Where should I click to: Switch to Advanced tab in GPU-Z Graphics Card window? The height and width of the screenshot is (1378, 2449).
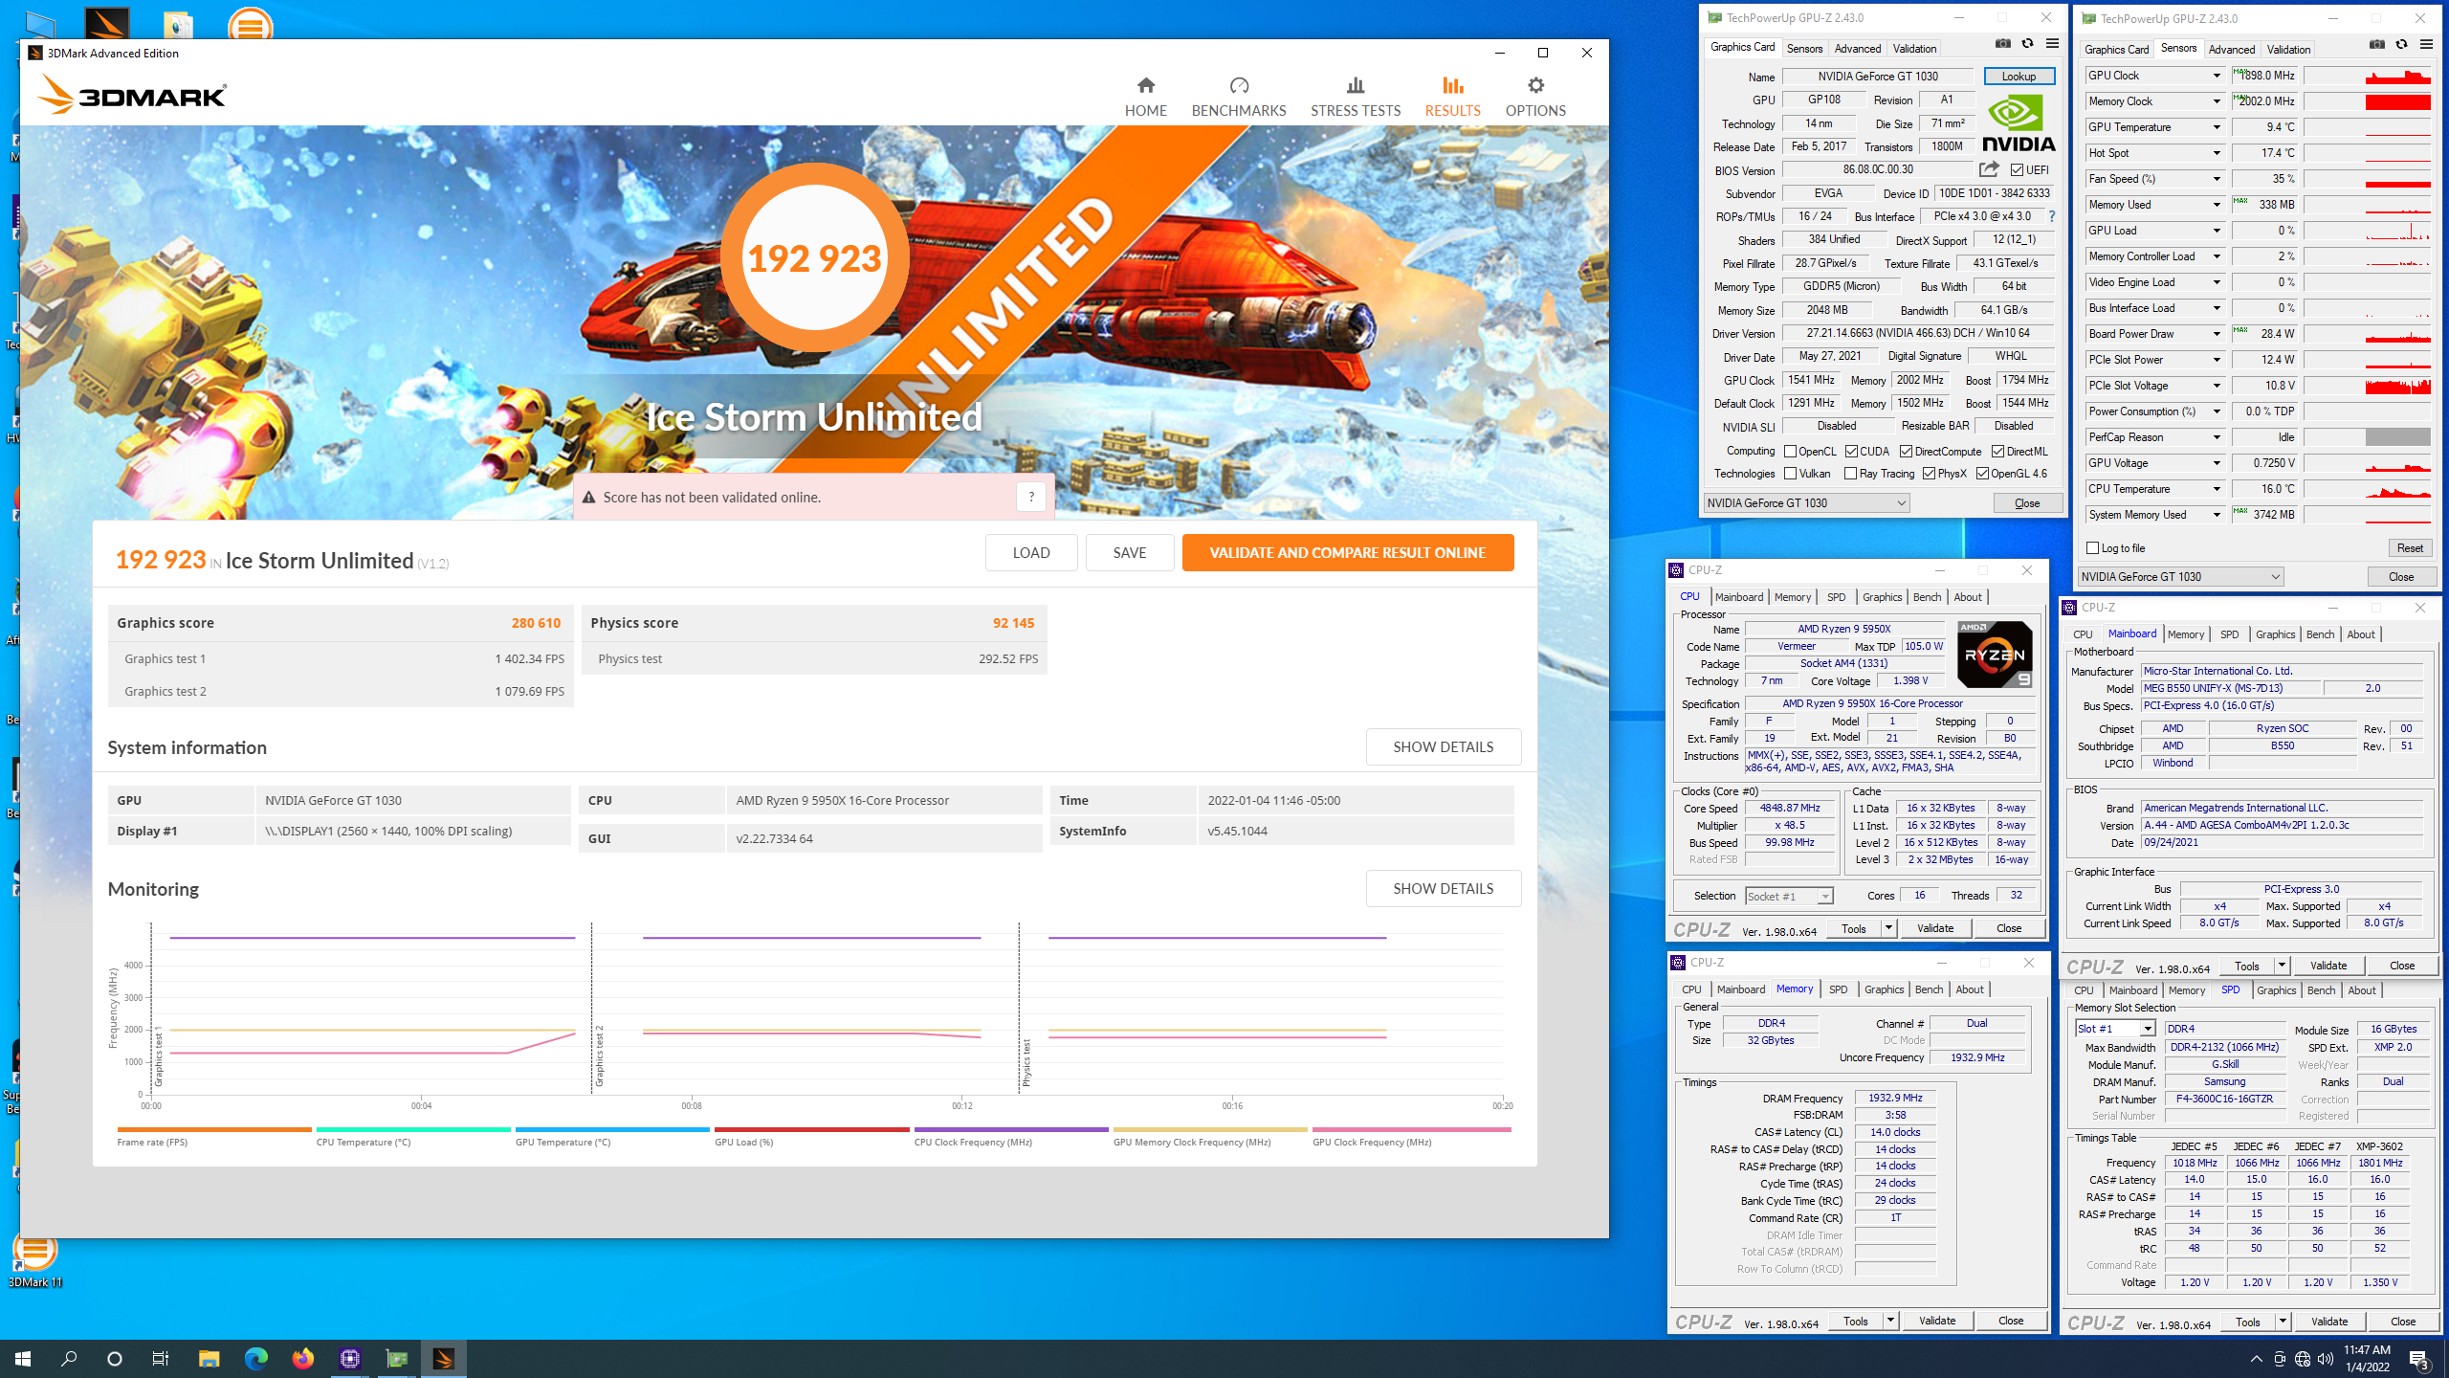[x=1857, y=49]
